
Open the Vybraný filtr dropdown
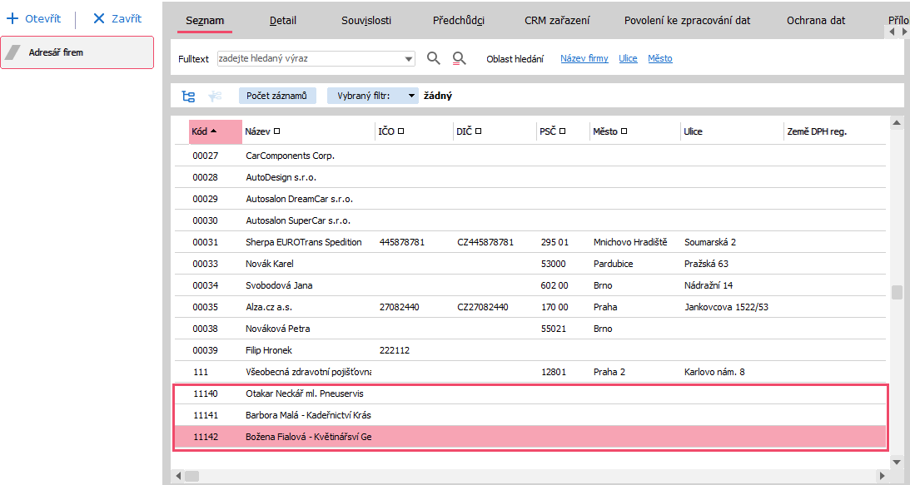411,97
